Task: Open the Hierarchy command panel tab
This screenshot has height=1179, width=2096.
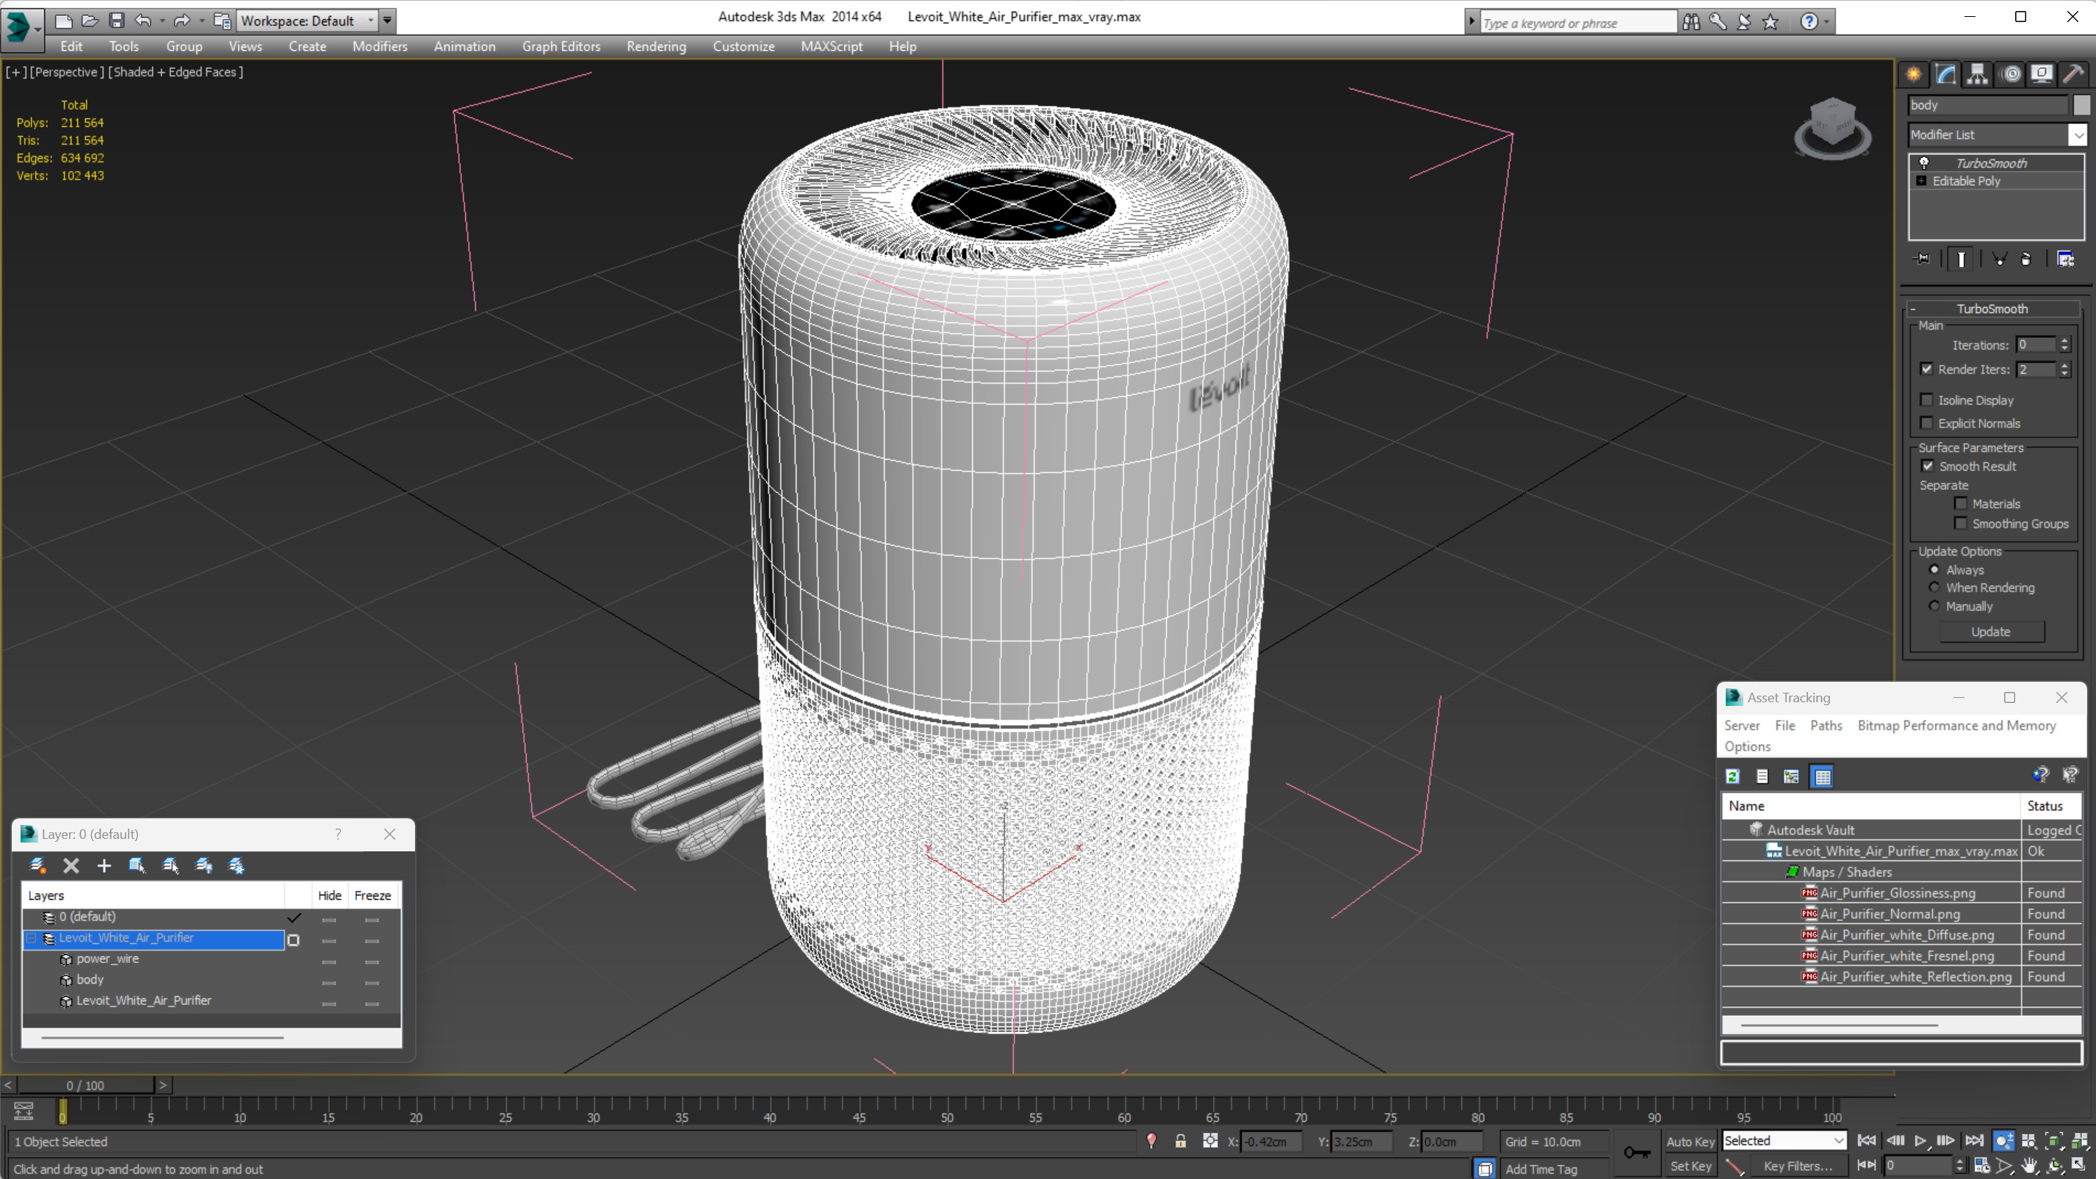Action: pyautogui.click(x=1977, y=74)
